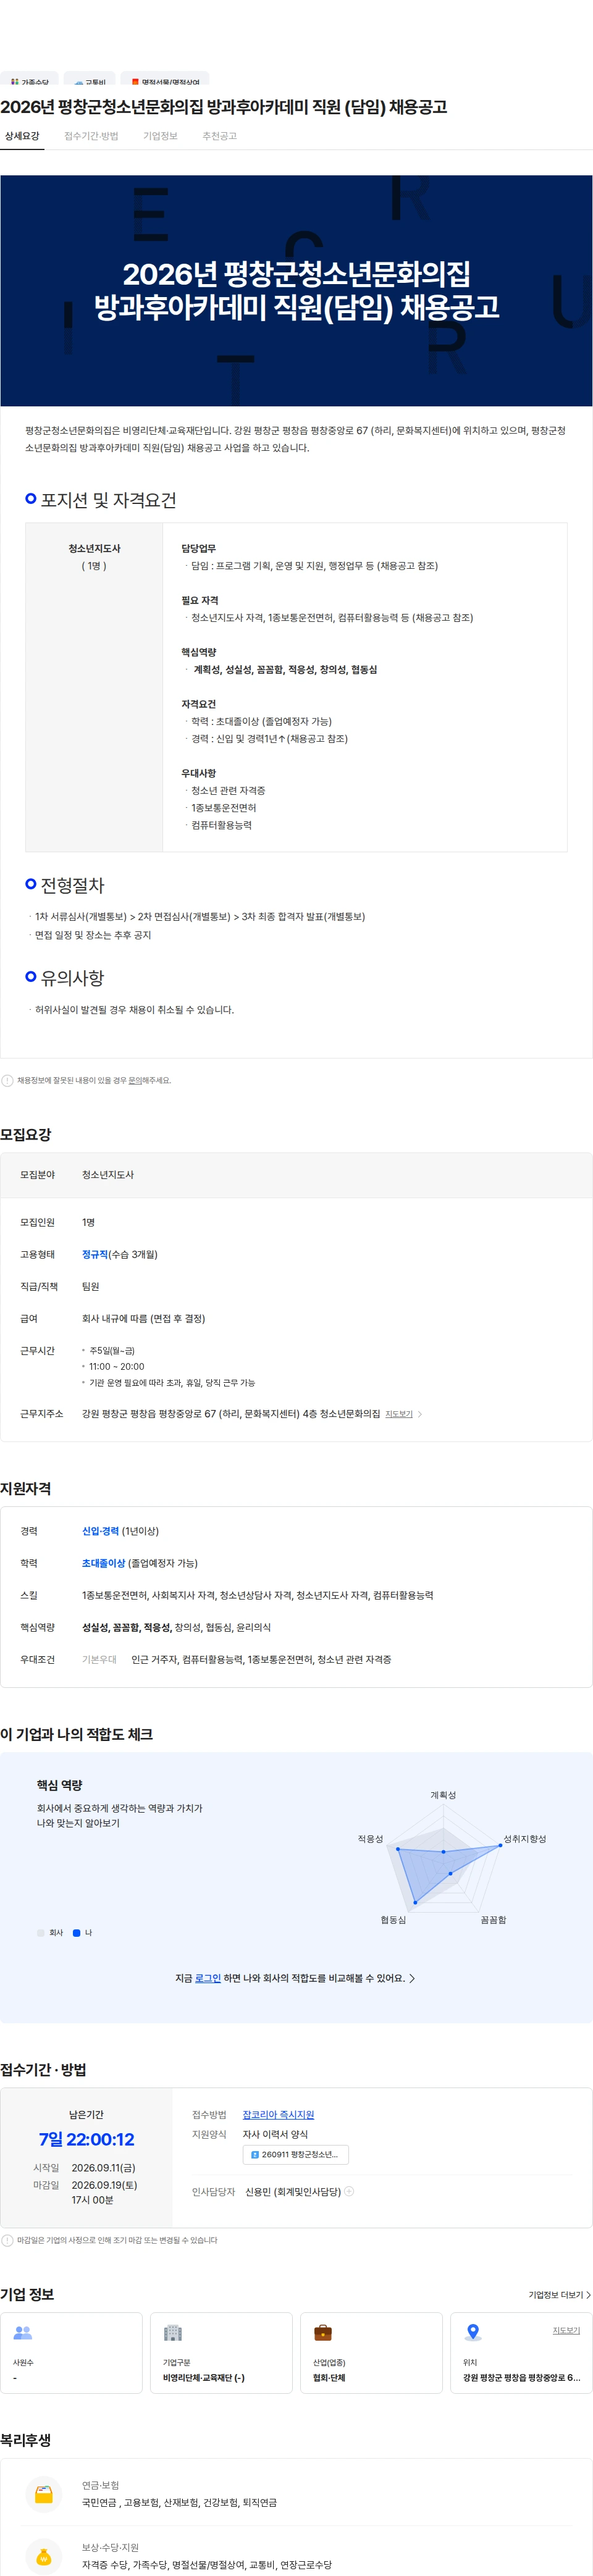
Task: Click the recruitment banner image
Action: pos(296,291)
